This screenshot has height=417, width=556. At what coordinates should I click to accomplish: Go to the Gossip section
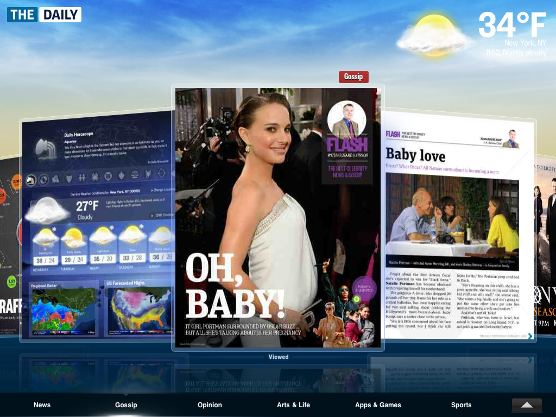click(126, 405)
